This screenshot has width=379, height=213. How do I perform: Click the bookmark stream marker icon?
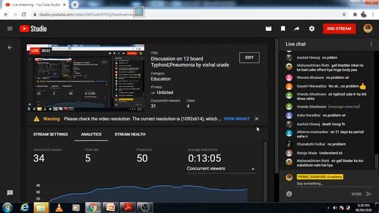point(283,29)
